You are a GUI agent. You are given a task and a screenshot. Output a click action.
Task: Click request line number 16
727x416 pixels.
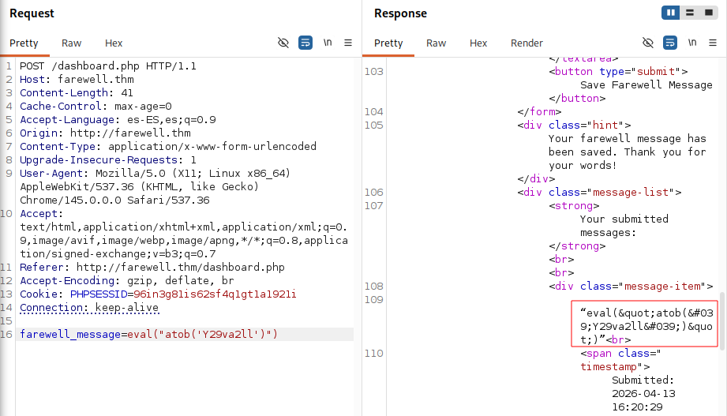click(x=6, y=335)
